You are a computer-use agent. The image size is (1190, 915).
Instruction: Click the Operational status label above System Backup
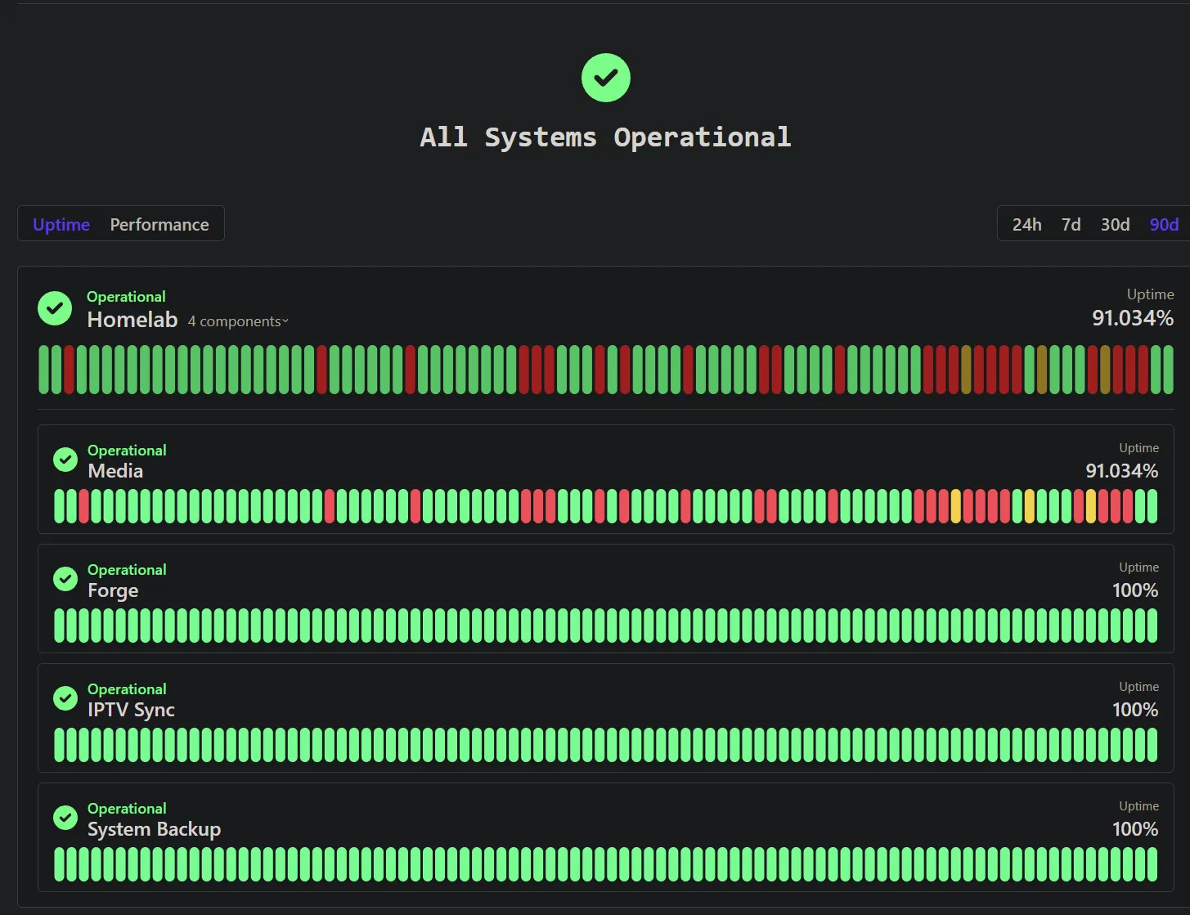(x=127, y=809)
